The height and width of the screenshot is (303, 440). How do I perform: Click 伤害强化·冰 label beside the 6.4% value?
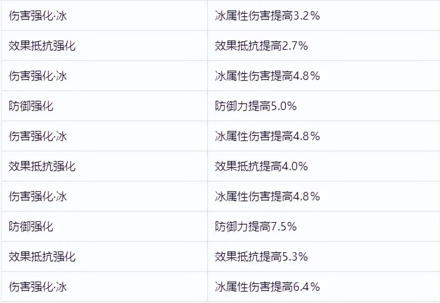point(38,287)
